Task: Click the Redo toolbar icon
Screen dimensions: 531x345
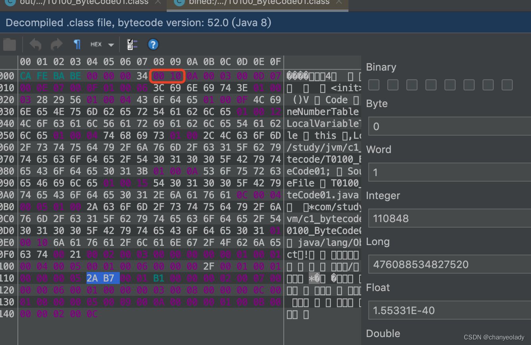Action: (56, 44)
